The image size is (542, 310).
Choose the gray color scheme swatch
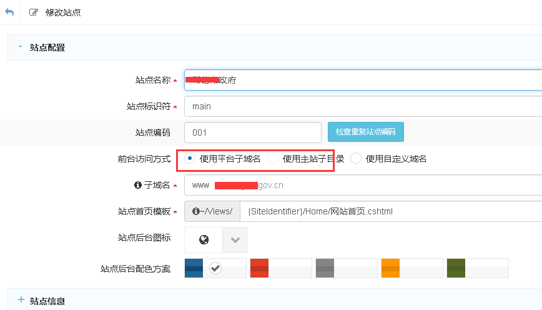tap(346, 268)
